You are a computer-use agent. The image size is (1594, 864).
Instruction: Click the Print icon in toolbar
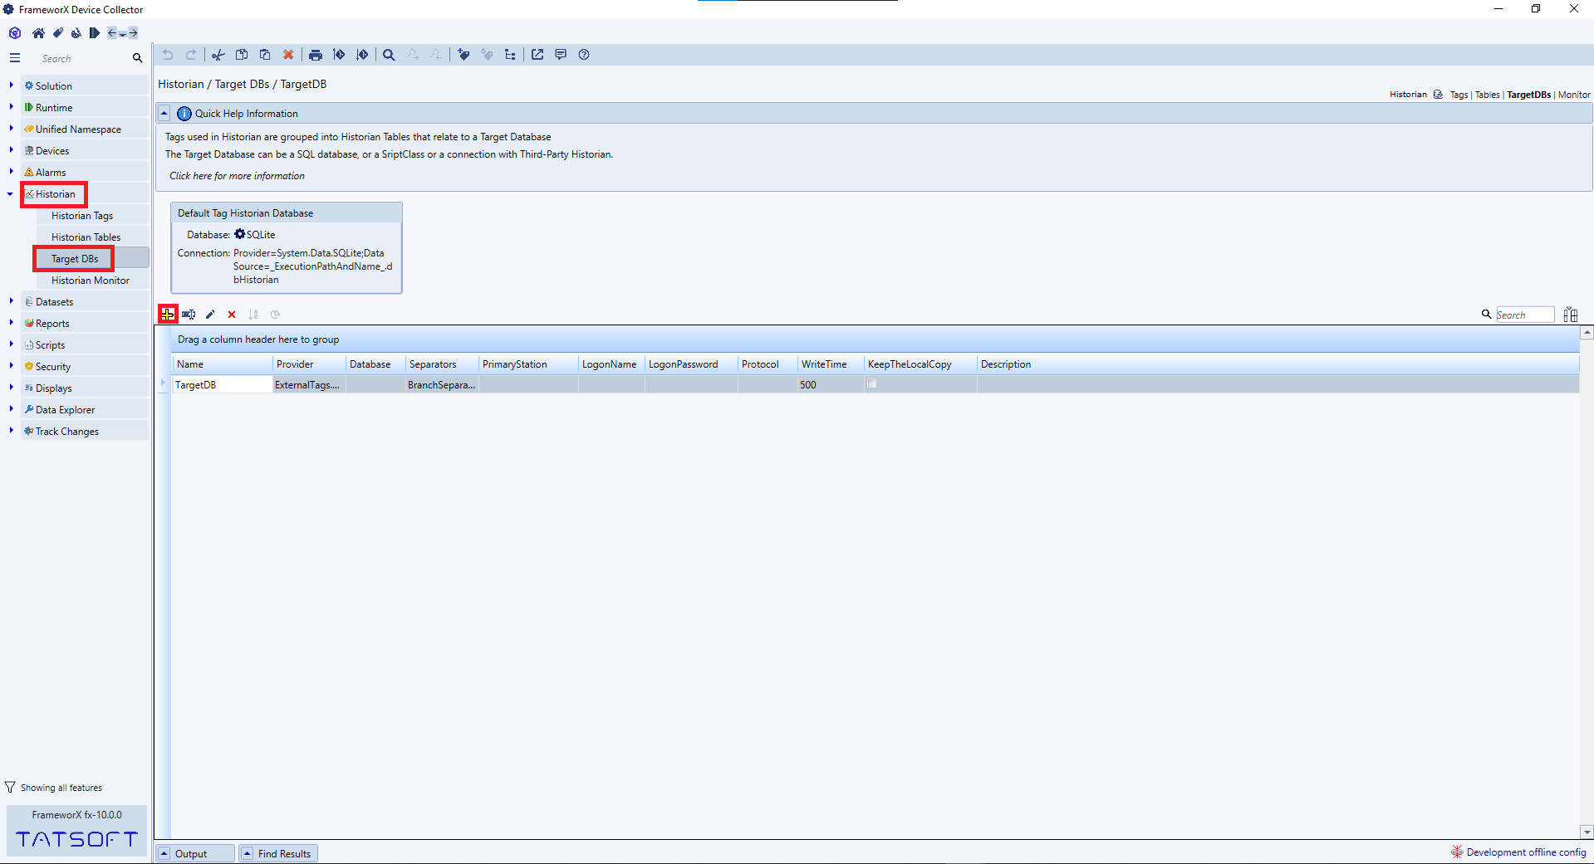[316, 55]
